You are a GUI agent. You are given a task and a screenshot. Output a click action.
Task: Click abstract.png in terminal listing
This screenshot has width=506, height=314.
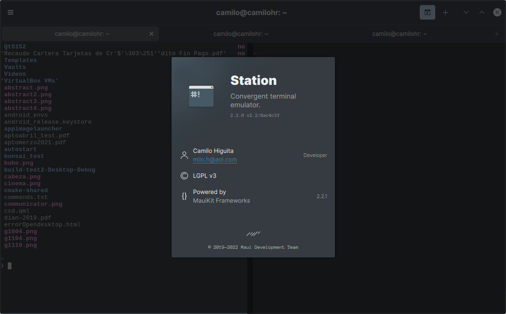[26, 88]
